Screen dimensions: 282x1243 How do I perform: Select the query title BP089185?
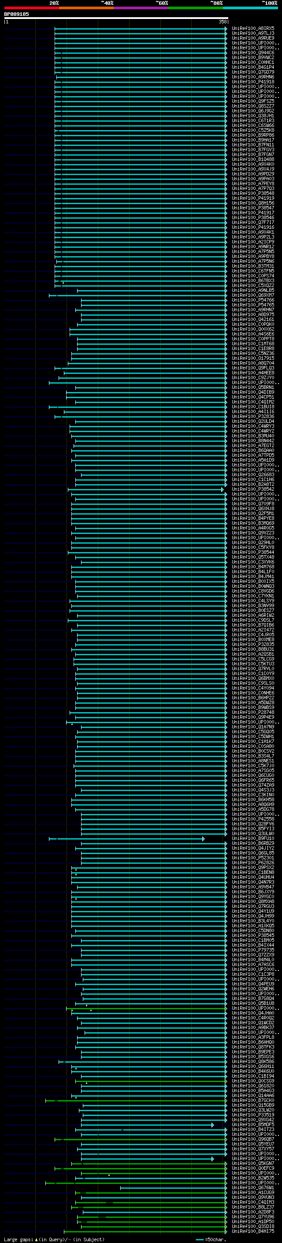tap(16, 14)
